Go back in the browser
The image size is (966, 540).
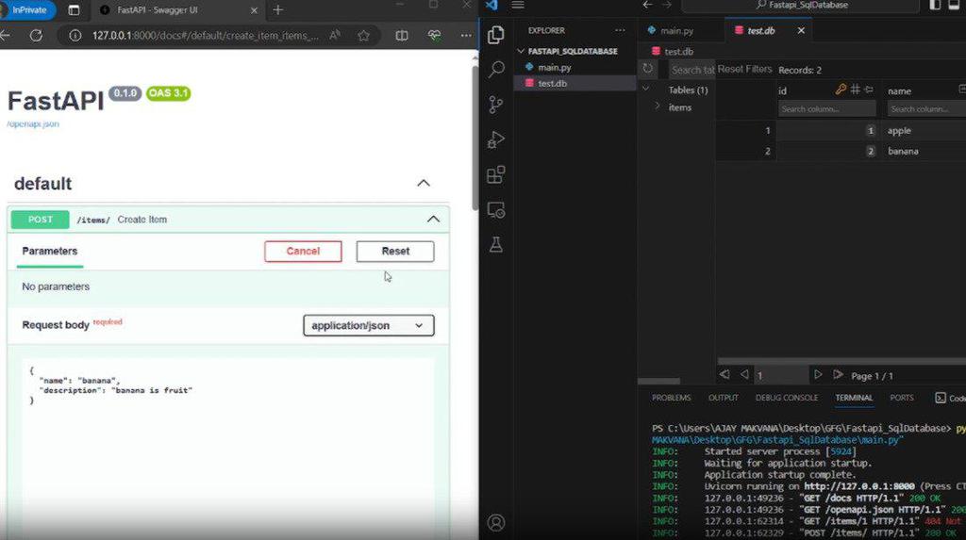click(x=5, y=36)
